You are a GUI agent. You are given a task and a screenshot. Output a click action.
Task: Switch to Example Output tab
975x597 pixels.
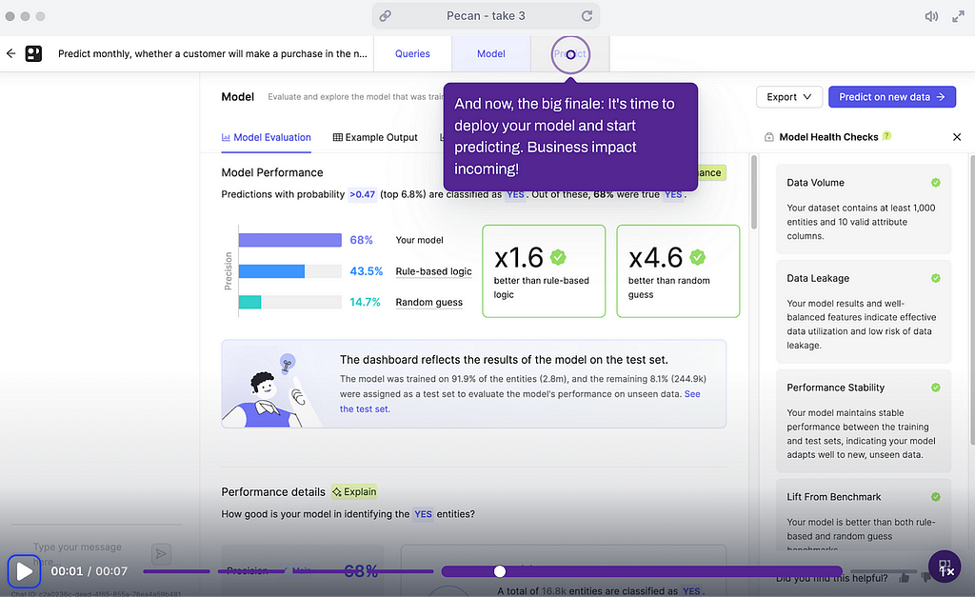pos(375,137)
